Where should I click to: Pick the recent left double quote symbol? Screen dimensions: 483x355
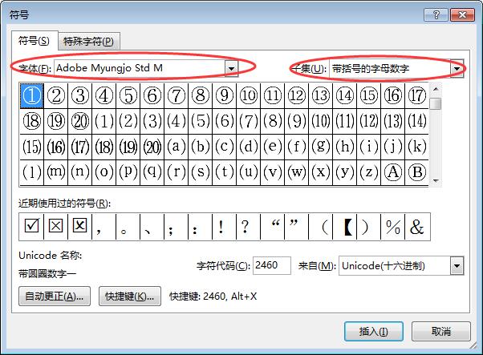273,227
